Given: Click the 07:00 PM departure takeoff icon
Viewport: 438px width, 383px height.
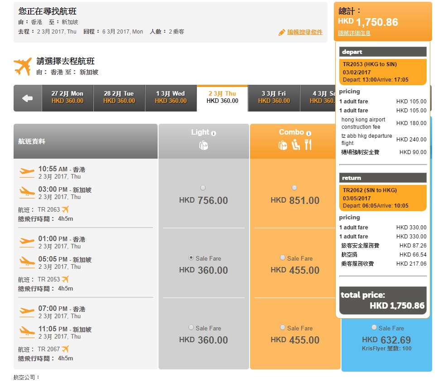Looking at the screenshot, I should (x=27, y=312).
